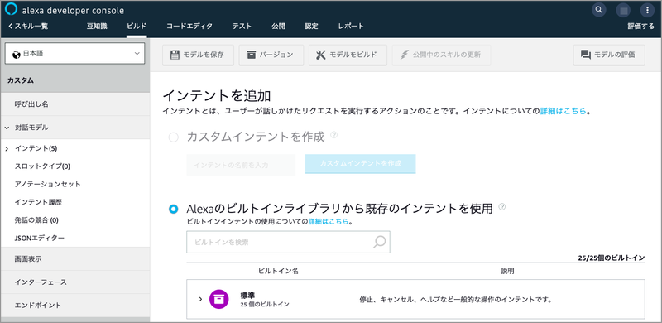662x323 pixels.
Task: Click the magnifier in built-in search box
Action: (379, 242)
